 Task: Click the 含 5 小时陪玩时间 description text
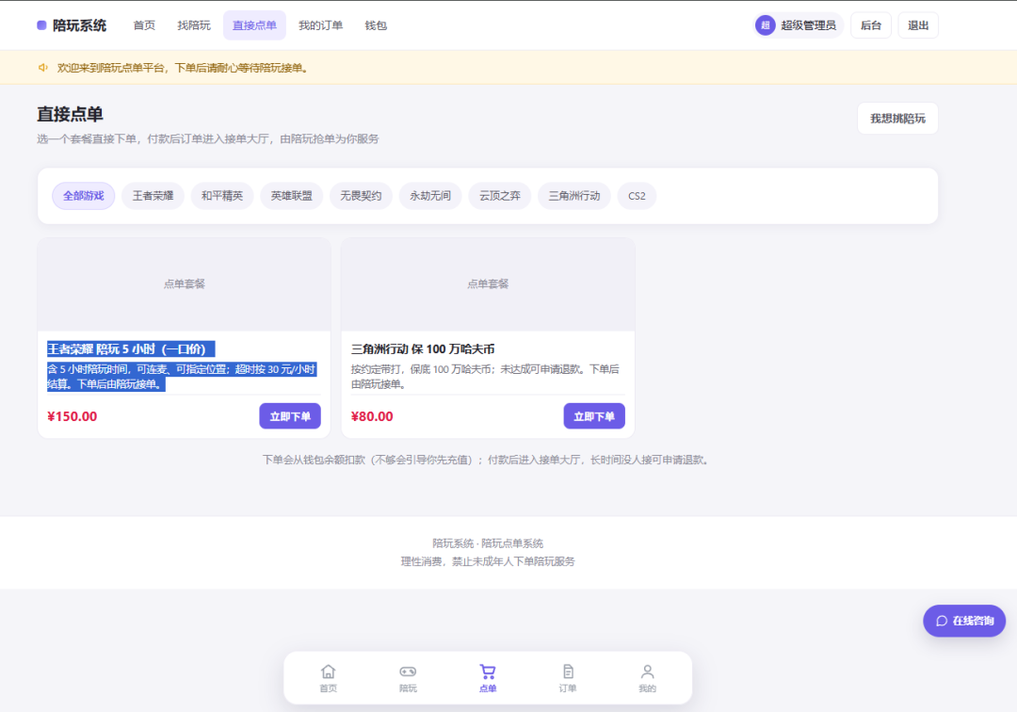coord(182,377)
